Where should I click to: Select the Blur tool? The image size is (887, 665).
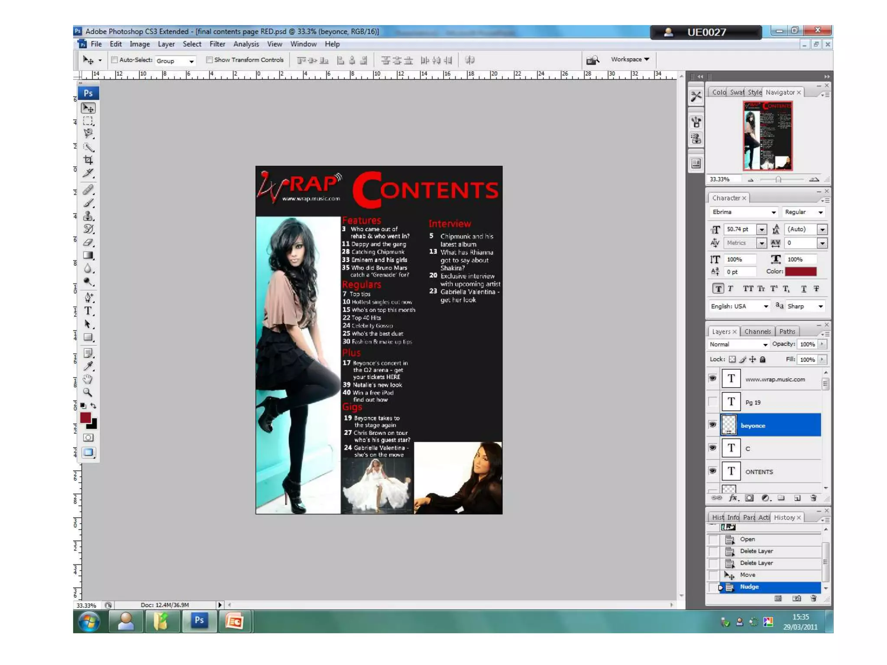coord(88,268)
